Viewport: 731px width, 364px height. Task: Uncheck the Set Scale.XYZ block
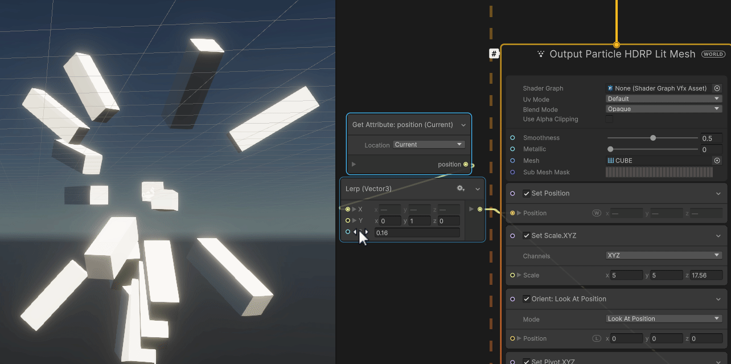527,235
